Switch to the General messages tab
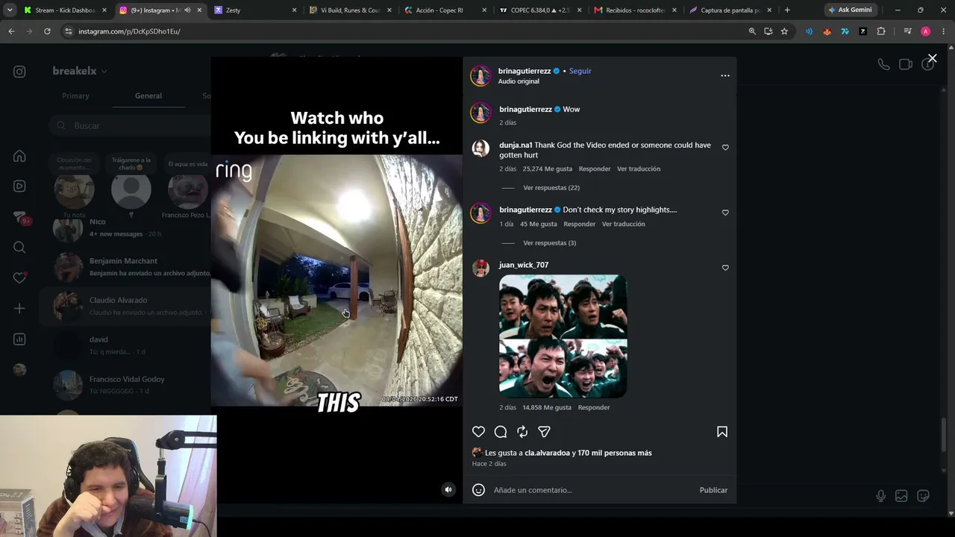Image resolution: width=955 pixels, height=537 pixels. point(148,95)
